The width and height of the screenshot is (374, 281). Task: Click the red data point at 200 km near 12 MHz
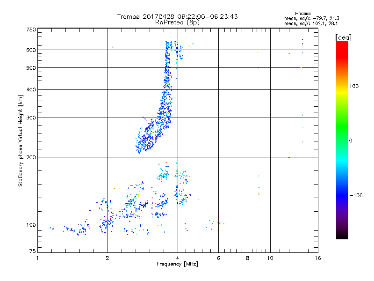(289, 157)
